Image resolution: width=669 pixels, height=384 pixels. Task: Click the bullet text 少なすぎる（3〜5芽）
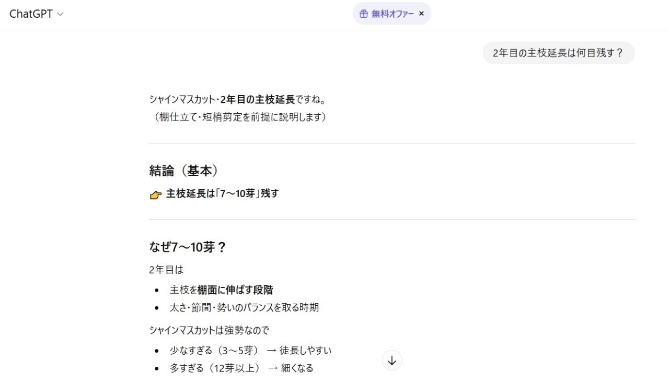[x=214, y=350]
